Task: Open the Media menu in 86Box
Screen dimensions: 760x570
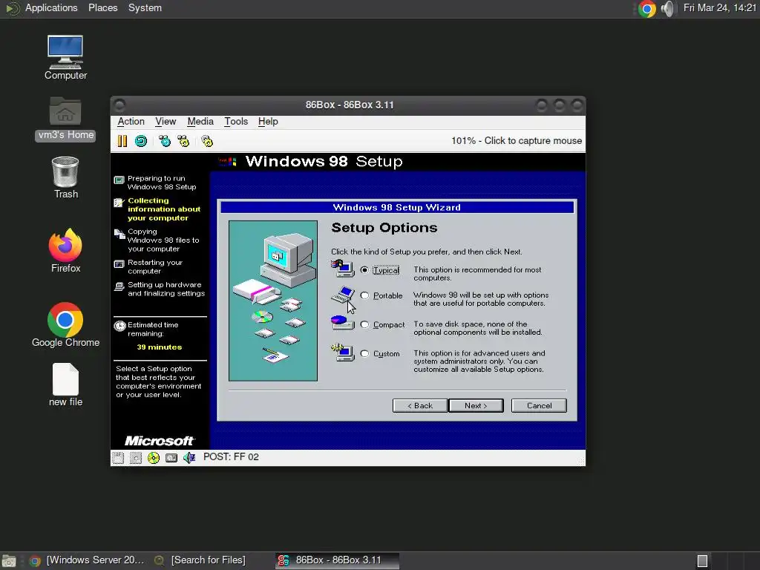Action: 200,121
